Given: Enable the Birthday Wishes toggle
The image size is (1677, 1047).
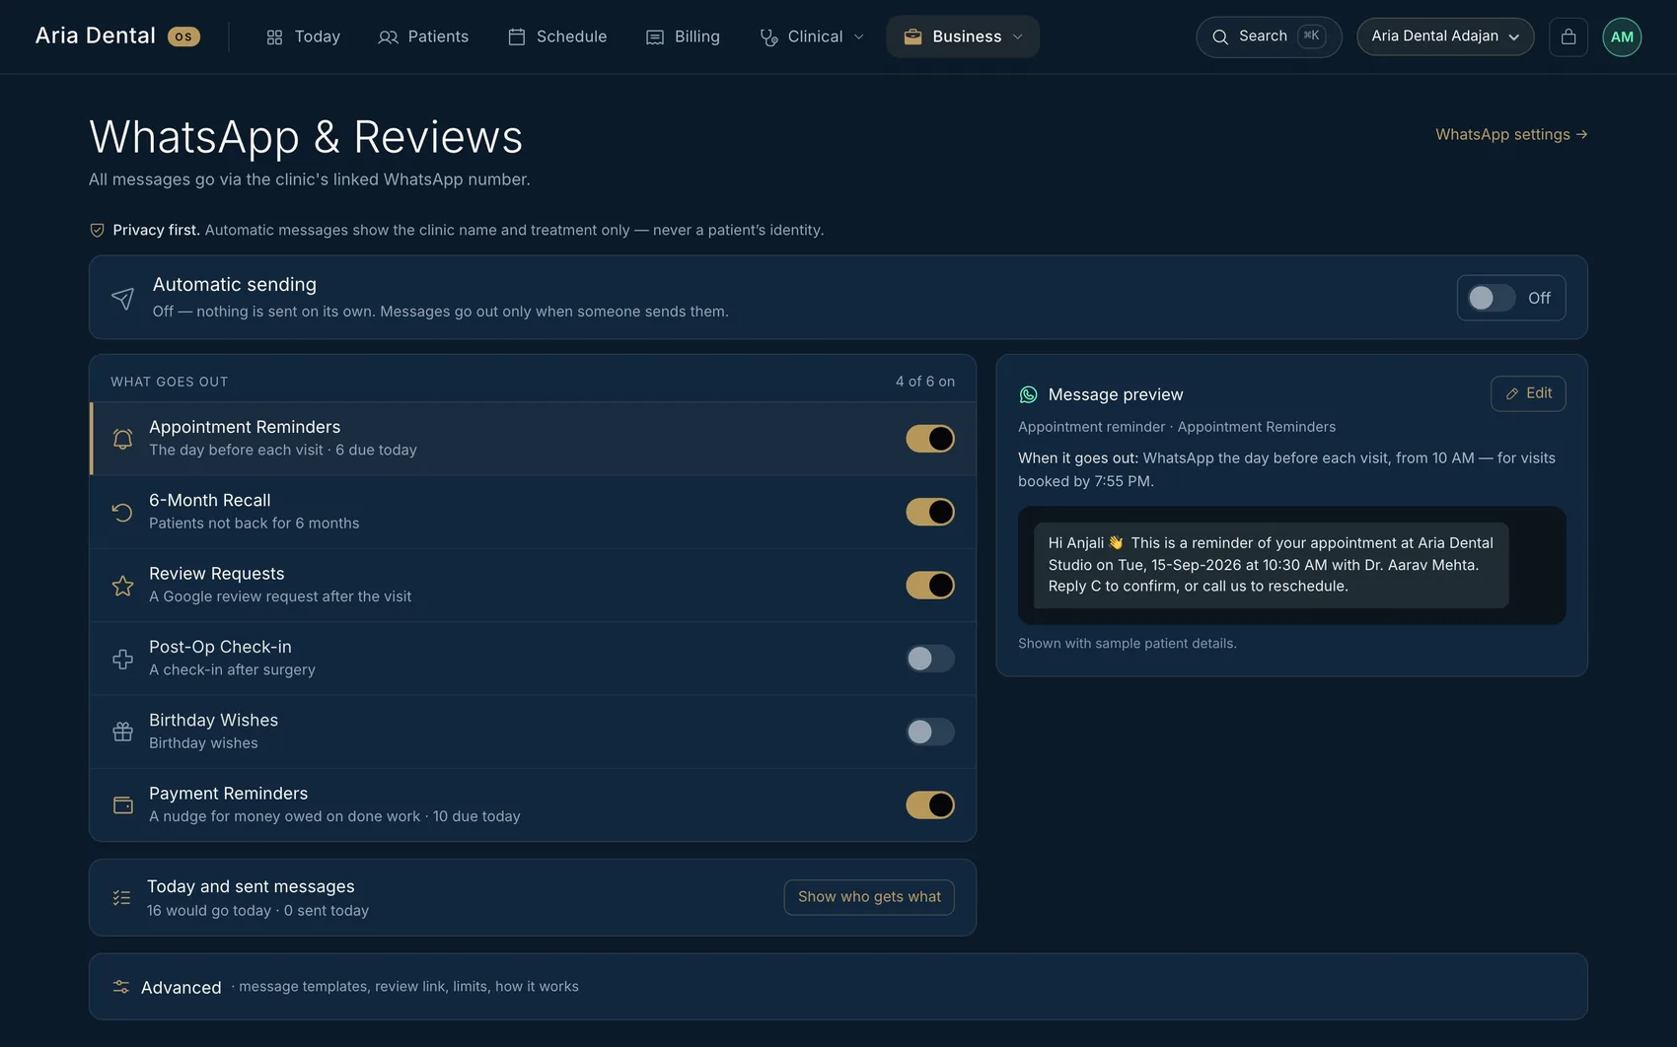Looking at the screenshot, I should pos(930,732).
